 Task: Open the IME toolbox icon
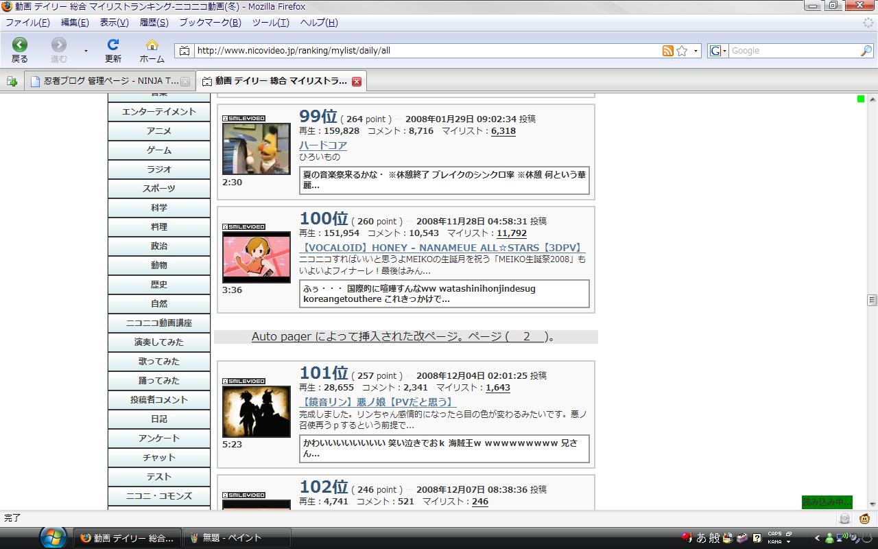pos(741,538)
